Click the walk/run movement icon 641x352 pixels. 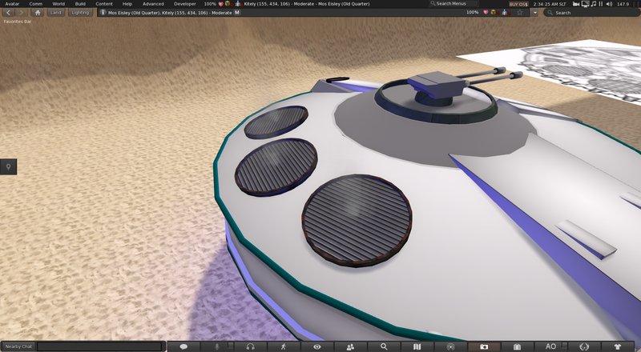tap(284, 346)
